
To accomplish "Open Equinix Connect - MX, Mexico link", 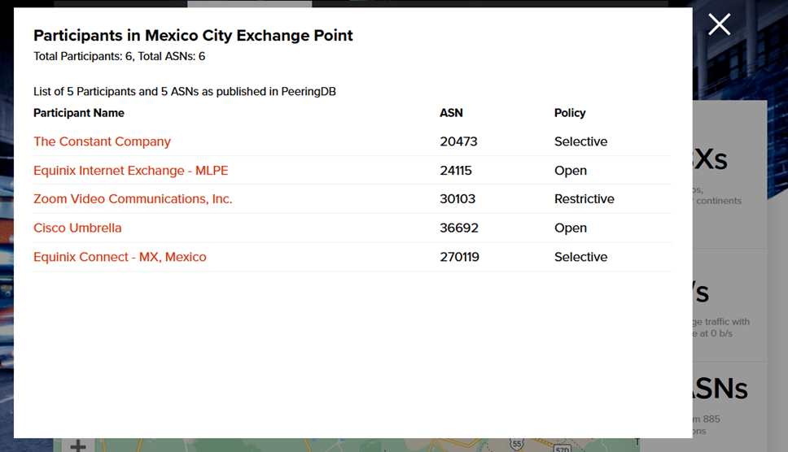I will [x=120, y=257].
